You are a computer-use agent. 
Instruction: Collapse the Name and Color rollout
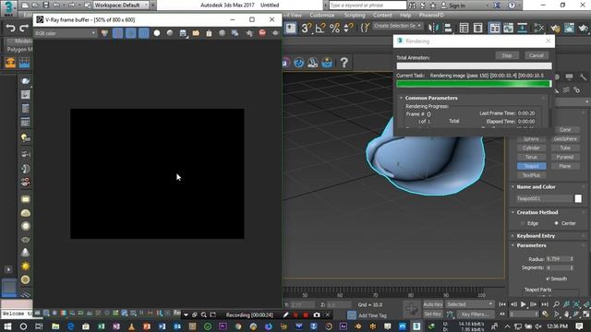tap(536, 186)
